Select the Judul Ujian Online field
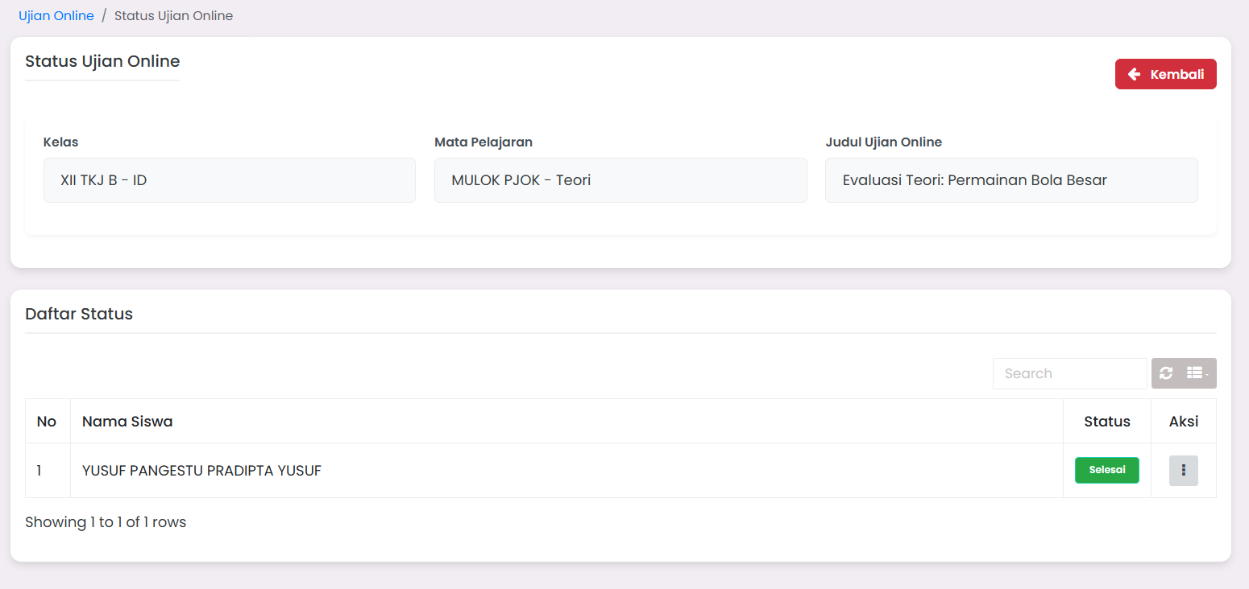 coord(1010,180)
